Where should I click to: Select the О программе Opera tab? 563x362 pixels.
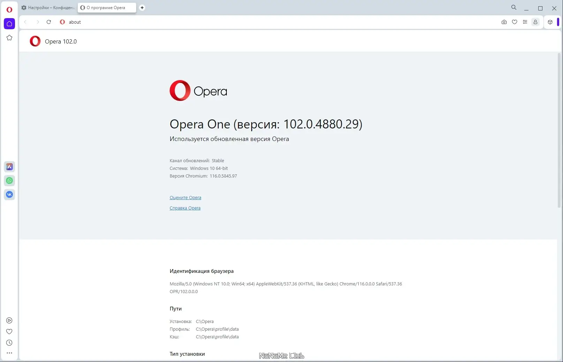click(x=107, y=8)
